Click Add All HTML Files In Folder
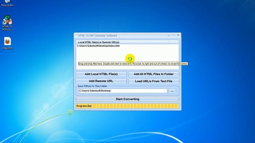Image resolution: width=255 pixels, height=143 pixels. click(153, 74)
